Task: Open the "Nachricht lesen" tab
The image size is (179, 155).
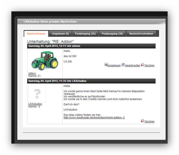Action: [36, 34]
